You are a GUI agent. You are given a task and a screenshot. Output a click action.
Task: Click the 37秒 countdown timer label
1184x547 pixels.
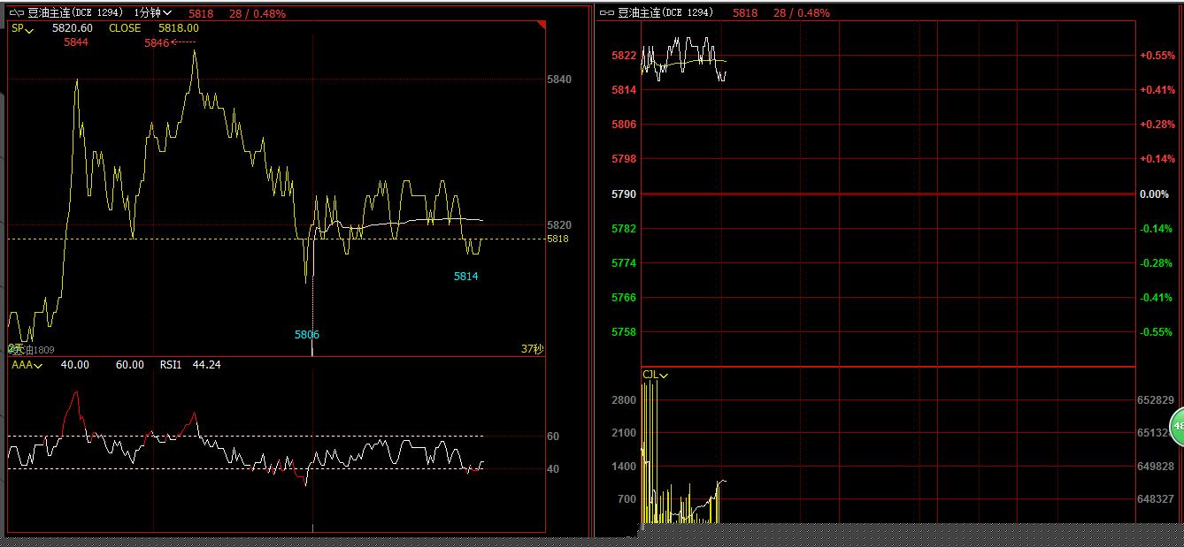click(531, 349)
